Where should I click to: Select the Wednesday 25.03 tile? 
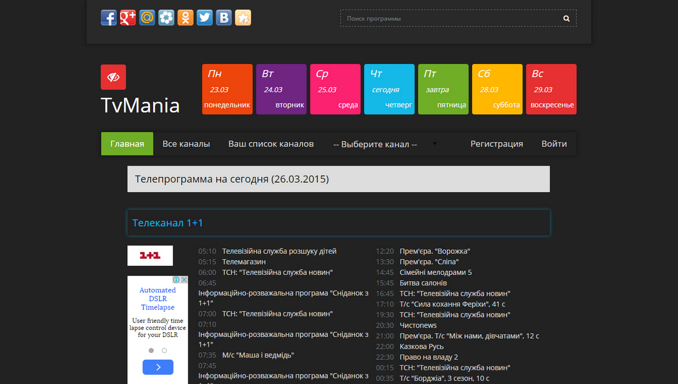click(x=335, y=89)
